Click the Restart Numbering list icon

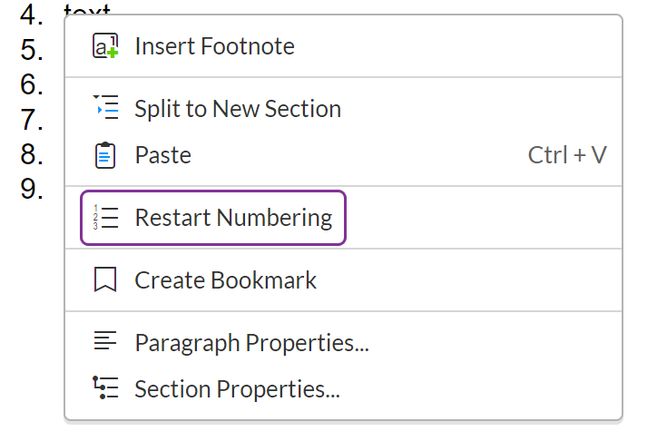[x=105, y=218]
